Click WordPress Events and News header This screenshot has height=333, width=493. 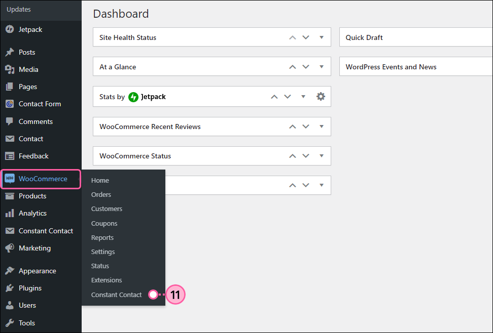[x=416, y=66]
